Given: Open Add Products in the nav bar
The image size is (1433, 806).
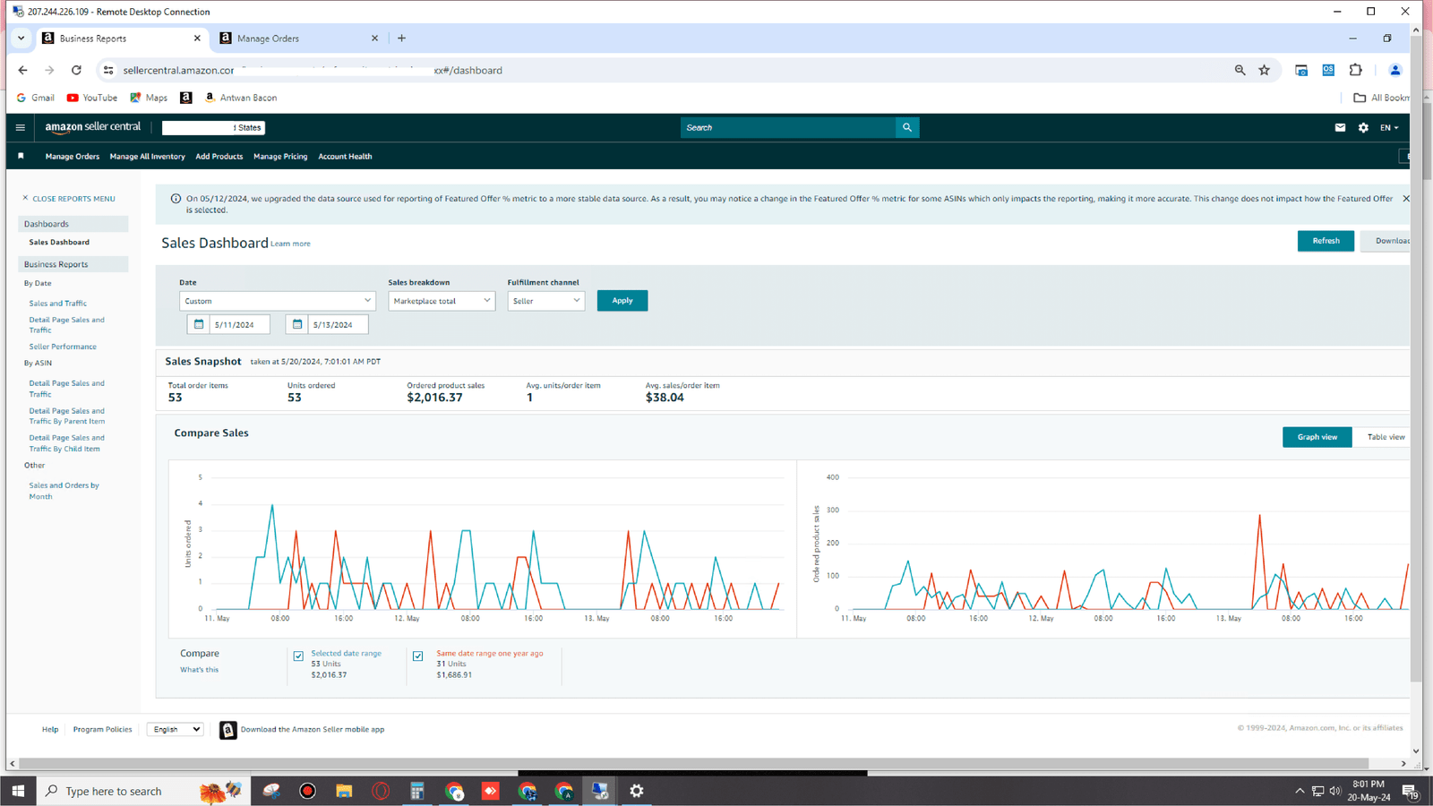Looking at the screenshot, I should pos(219,156).
